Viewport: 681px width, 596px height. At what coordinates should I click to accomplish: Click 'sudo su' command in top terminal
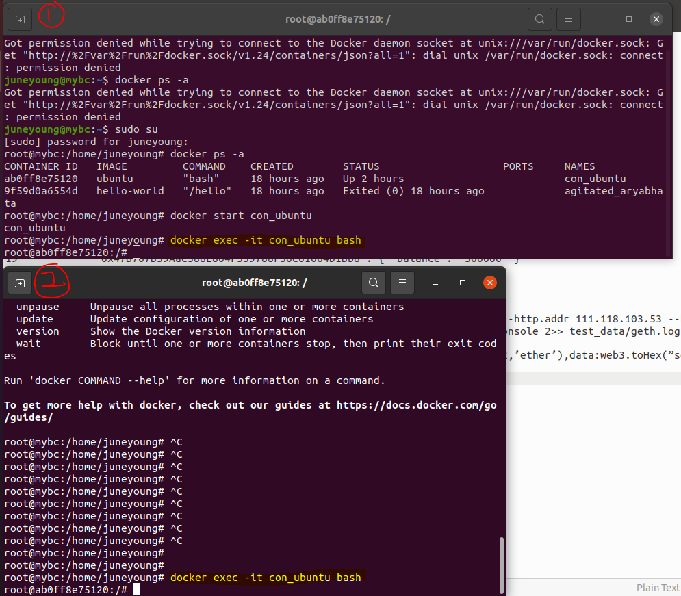pyautogui.click(x=136, y=129)
